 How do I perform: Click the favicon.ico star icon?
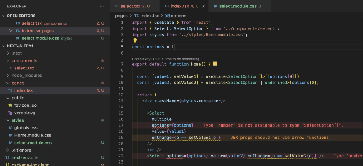coord(10,105)
